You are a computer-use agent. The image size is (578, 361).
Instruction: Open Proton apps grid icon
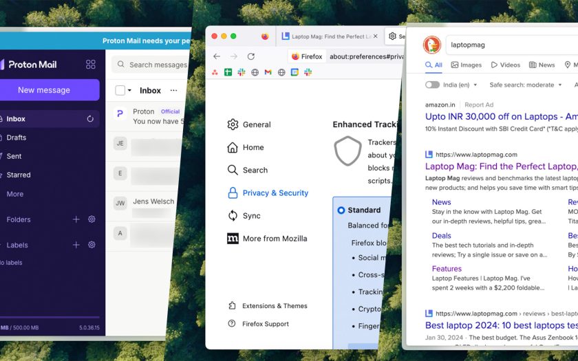click(90, 65)
